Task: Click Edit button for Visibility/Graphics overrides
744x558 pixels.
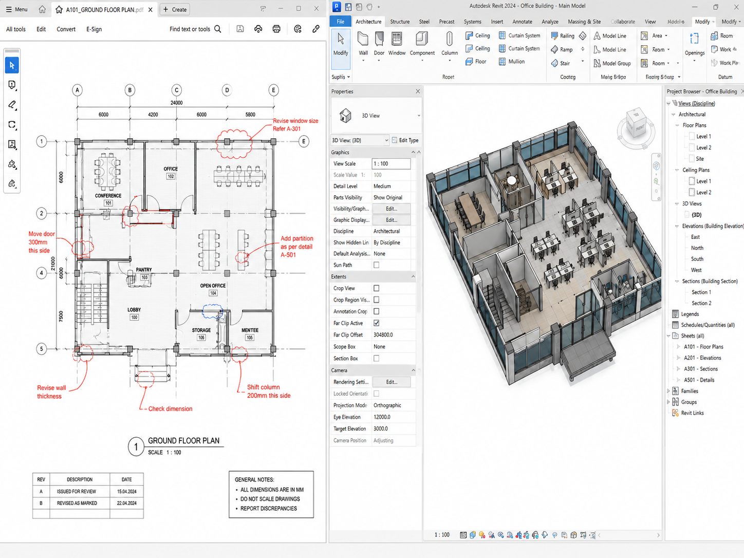Action: coord(392,209)
